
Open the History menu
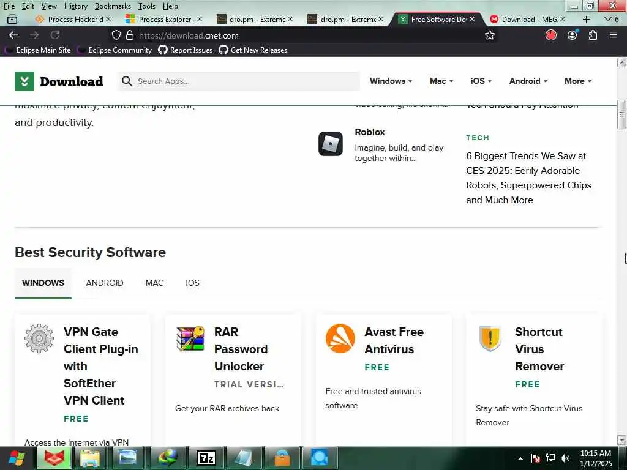pyautogui.click(x=75, y=6)
